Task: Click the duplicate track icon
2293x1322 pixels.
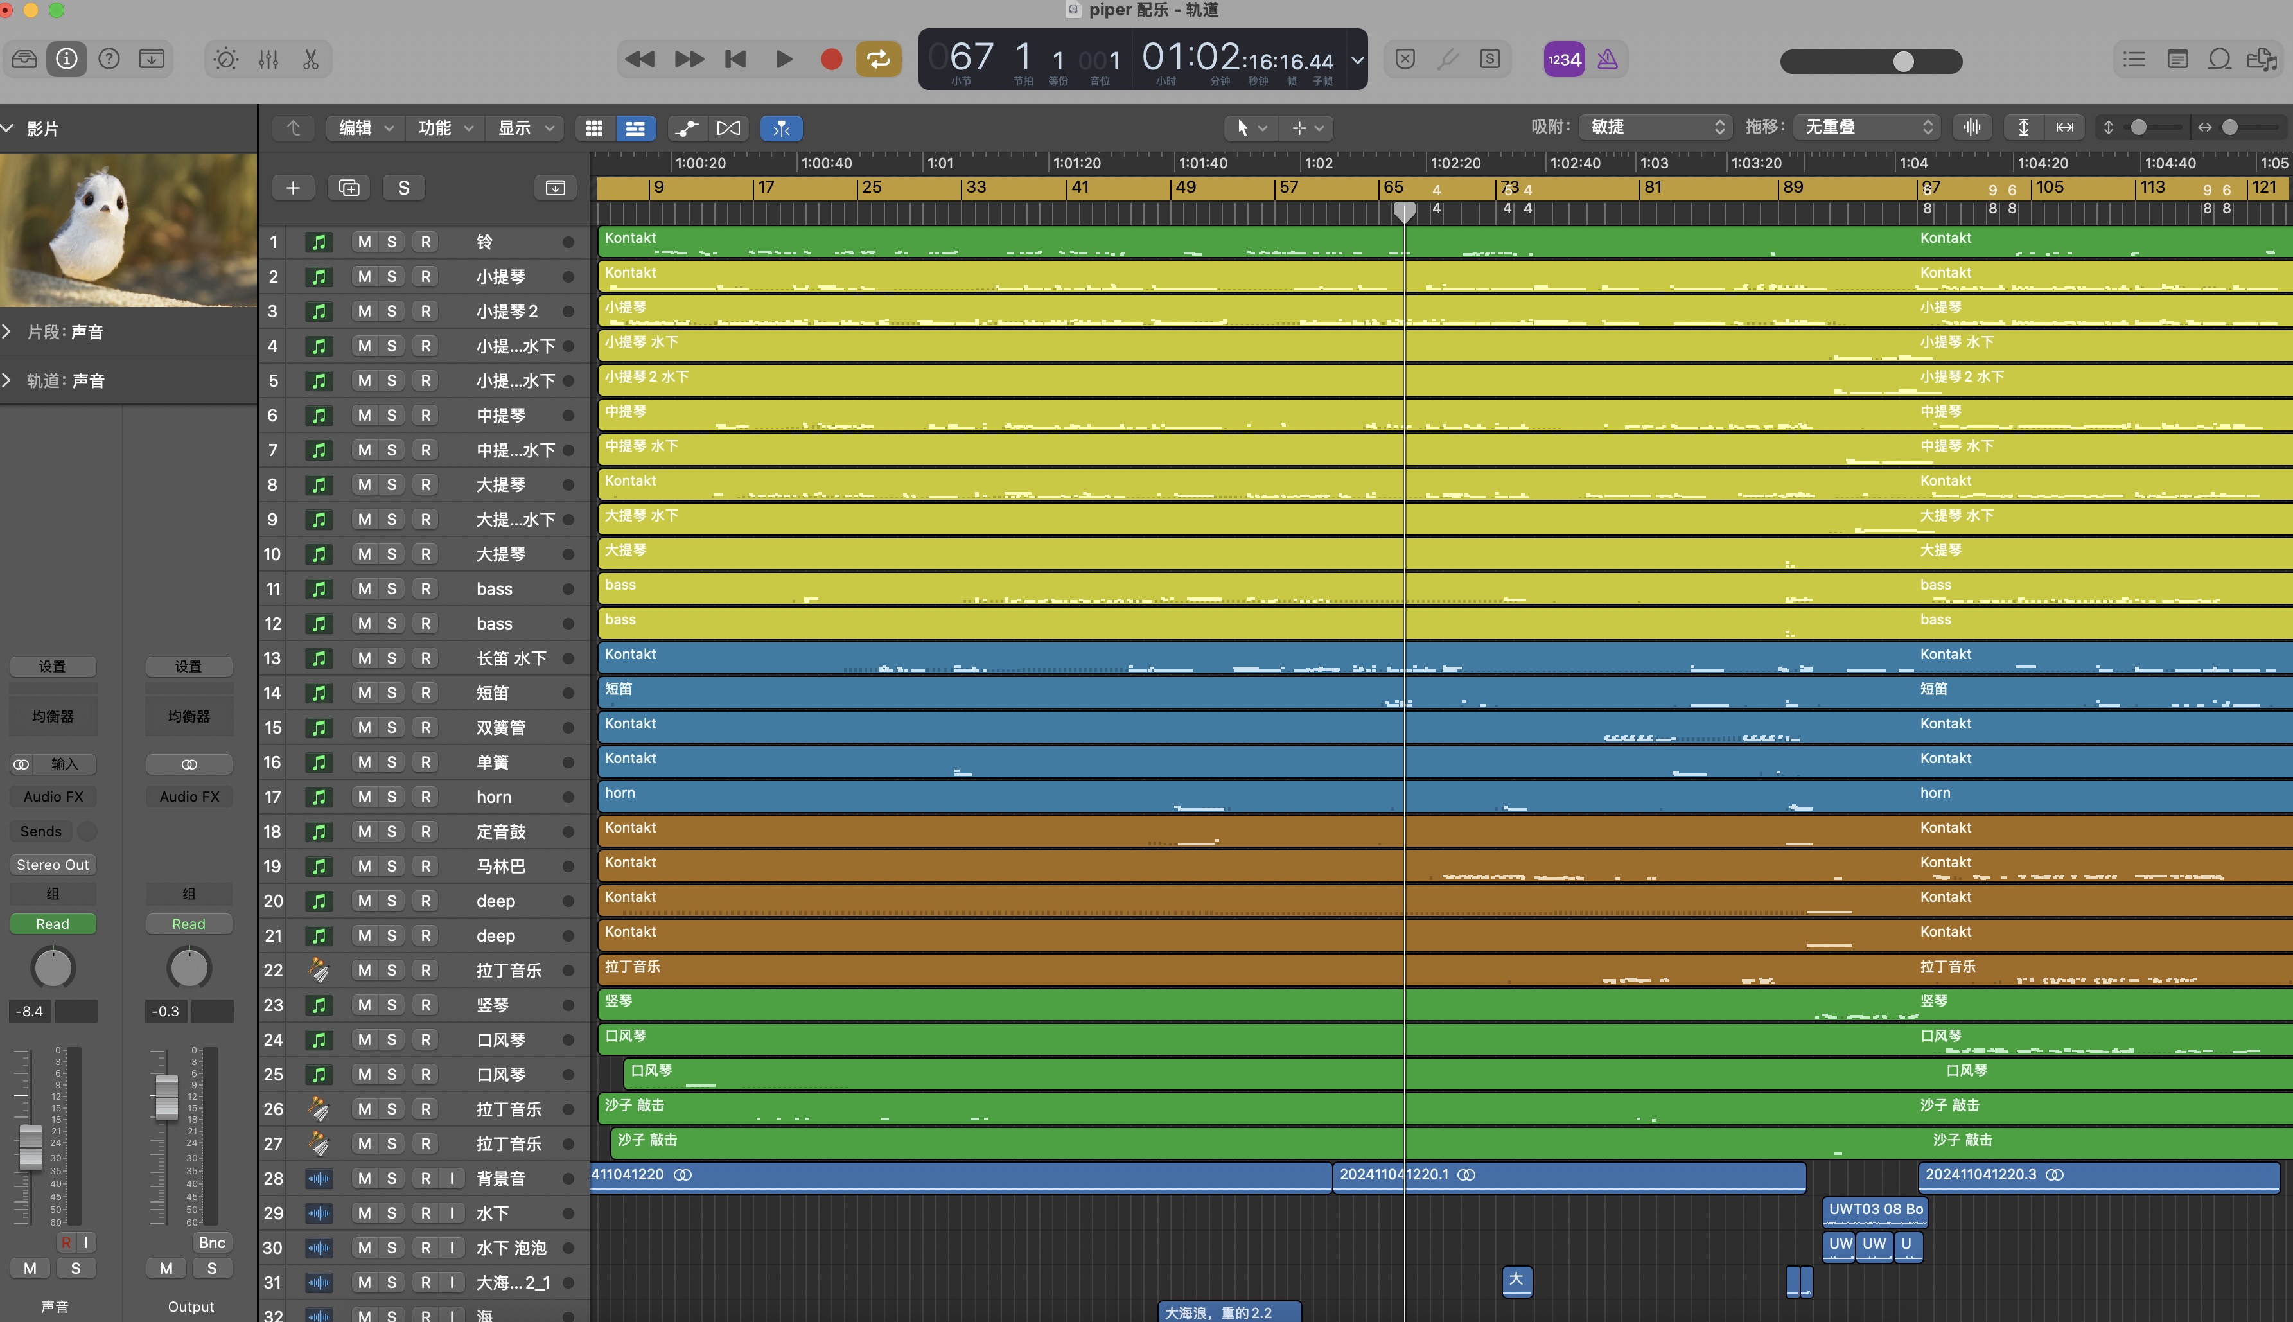Action: pos(349,188)
